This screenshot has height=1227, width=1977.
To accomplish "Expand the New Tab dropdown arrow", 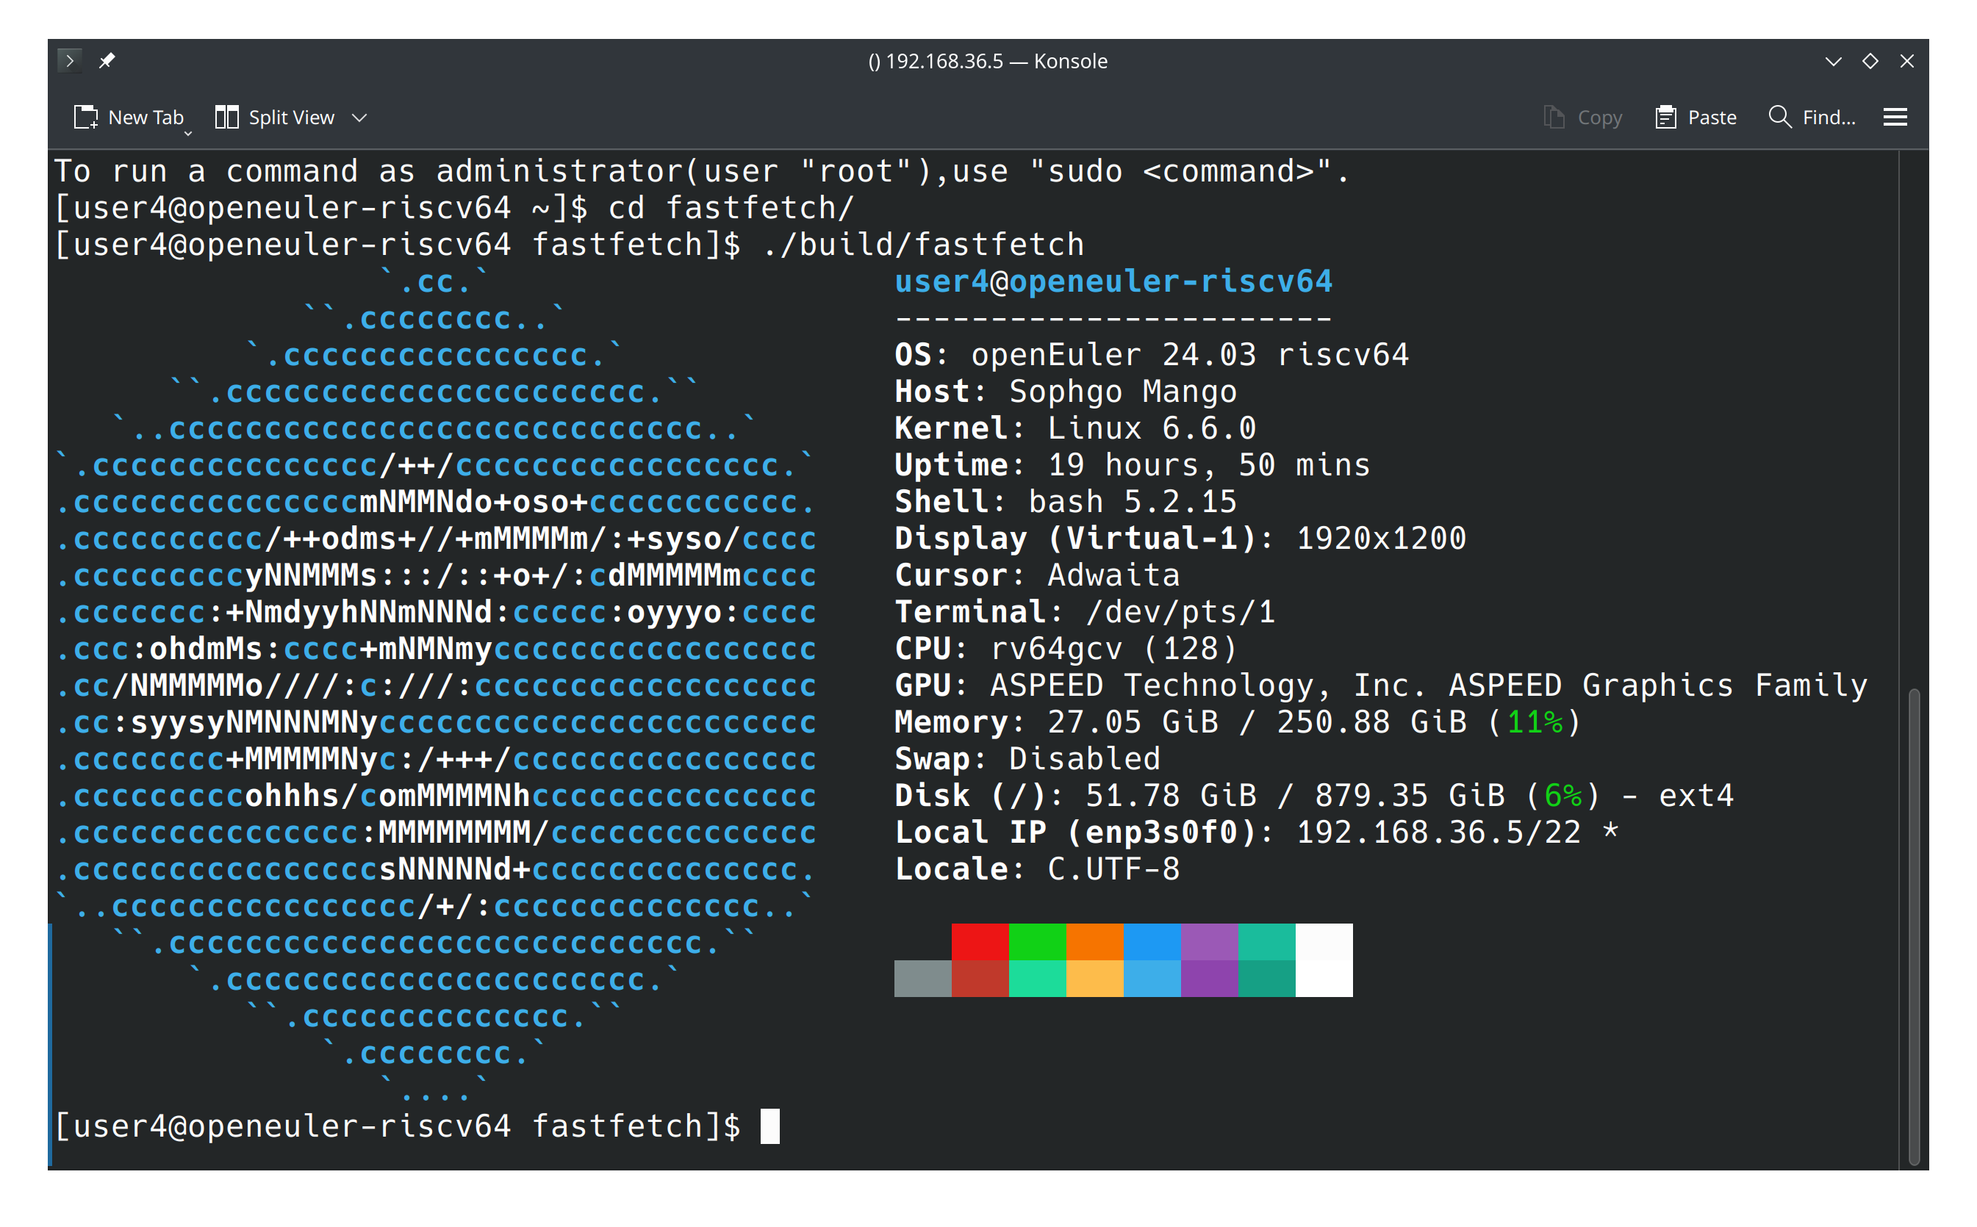I will click(188, 132).
